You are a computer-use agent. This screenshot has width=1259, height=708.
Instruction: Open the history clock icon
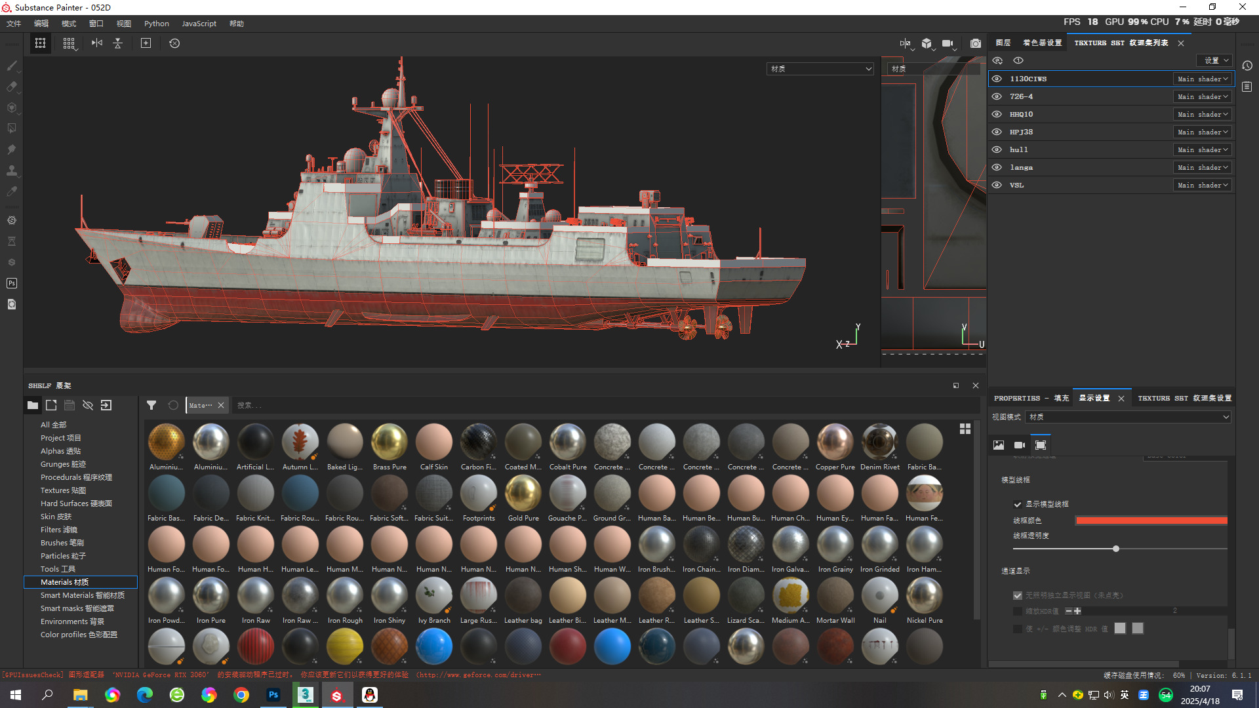(1247, 66)
